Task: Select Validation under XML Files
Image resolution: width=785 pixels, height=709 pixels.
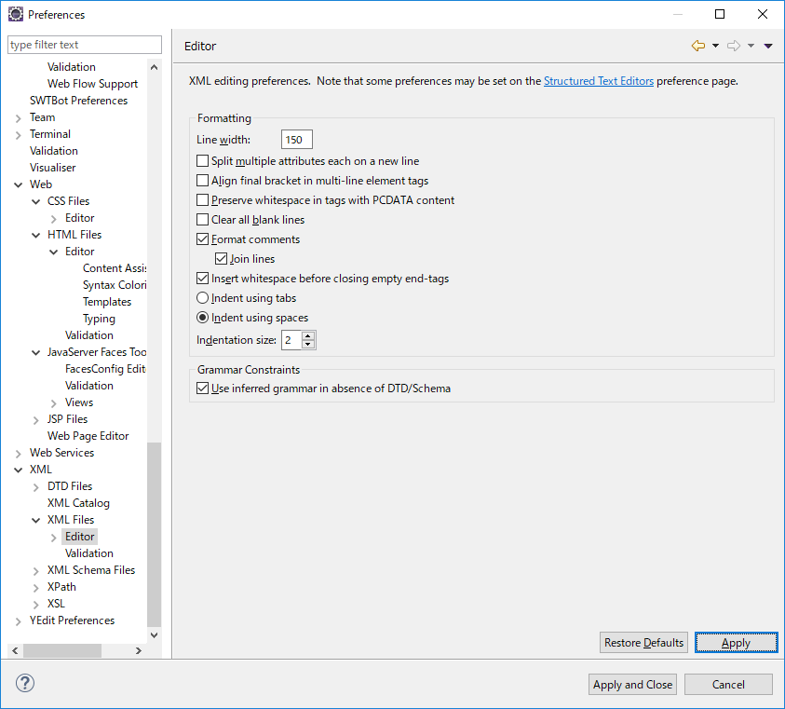Action: click(89, 553)
